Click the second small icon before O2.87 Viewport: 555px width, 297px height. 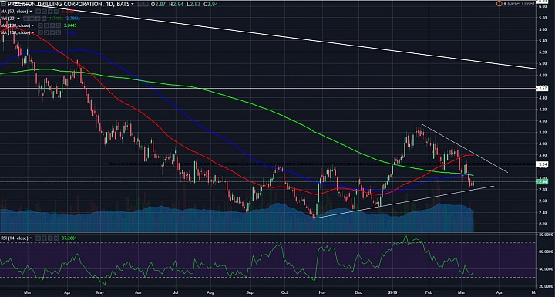click(146, 5)
